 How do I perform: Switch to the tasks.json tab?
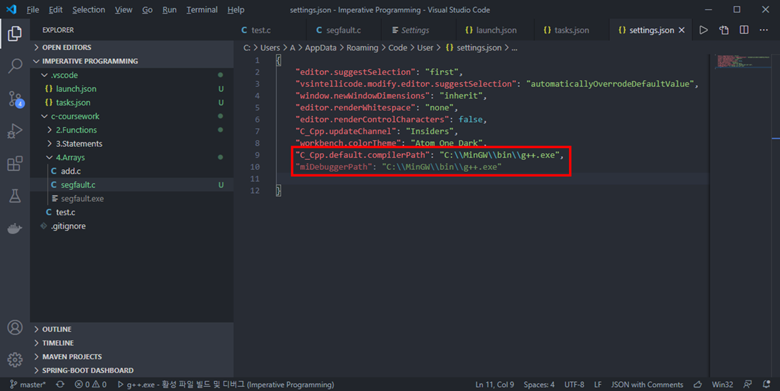click(x=571, y=30)
